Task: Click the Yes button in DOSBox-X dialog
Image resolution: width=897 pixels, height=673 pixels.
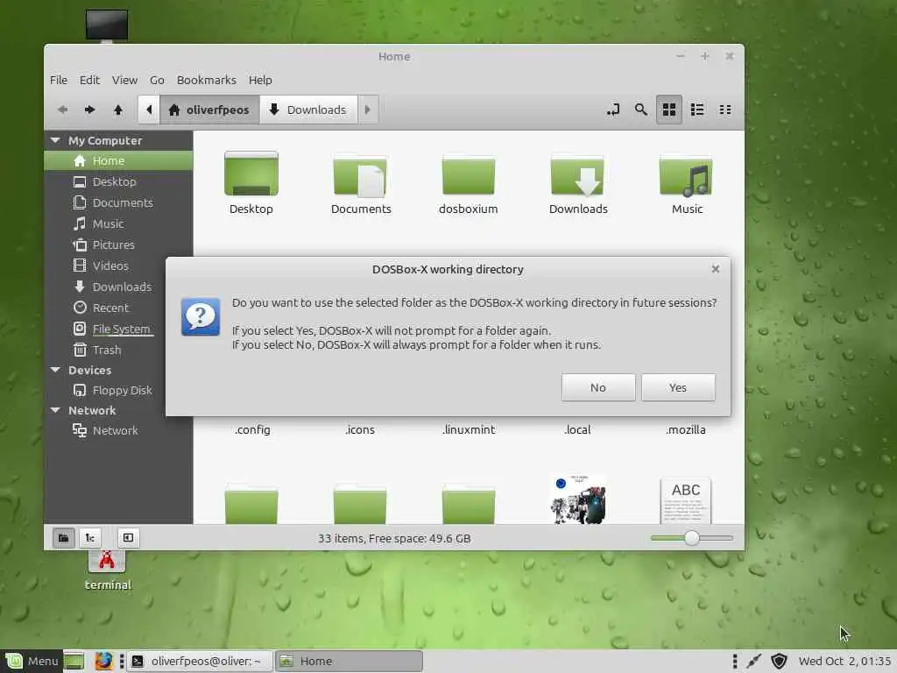Action: pyautogui.click(x=678, y=387)
